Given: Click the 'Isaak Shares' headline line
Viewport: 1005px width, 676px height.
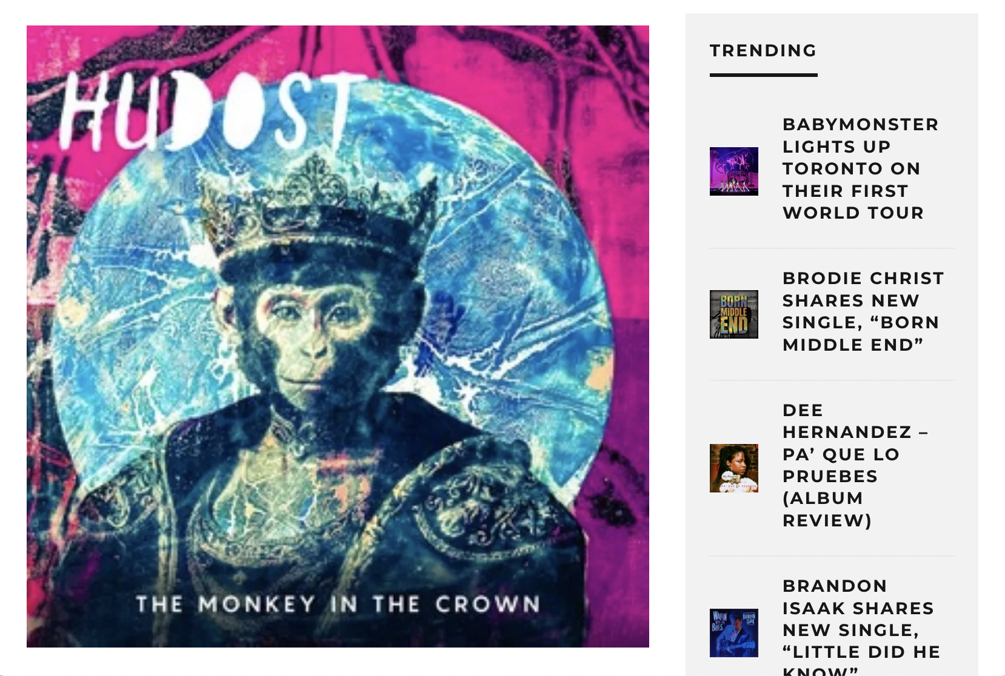Looking at the screenshot, I should (x=858, y=608).
